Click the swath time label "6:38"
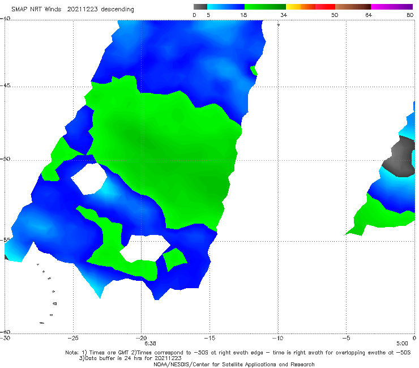This screenshot has width=419, height=368. pyautogui.click(x=150, y=344)
